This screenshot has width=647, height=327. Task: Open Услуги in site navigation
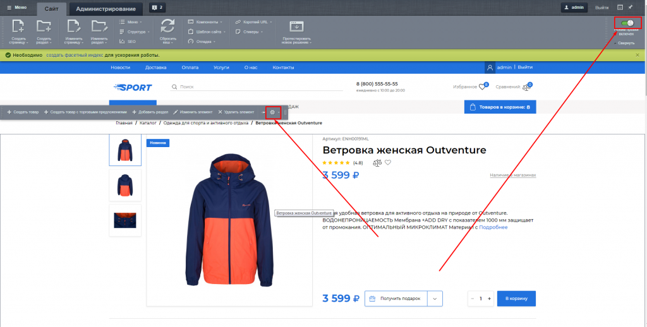[221, 67]
